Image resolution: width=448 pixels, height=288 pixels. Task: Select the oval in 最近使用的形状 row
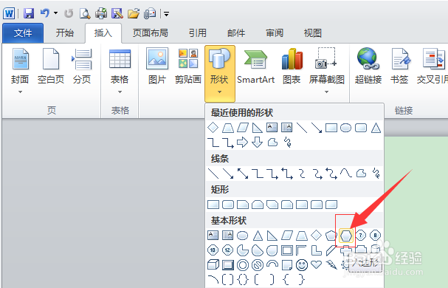tap(345, 128)
